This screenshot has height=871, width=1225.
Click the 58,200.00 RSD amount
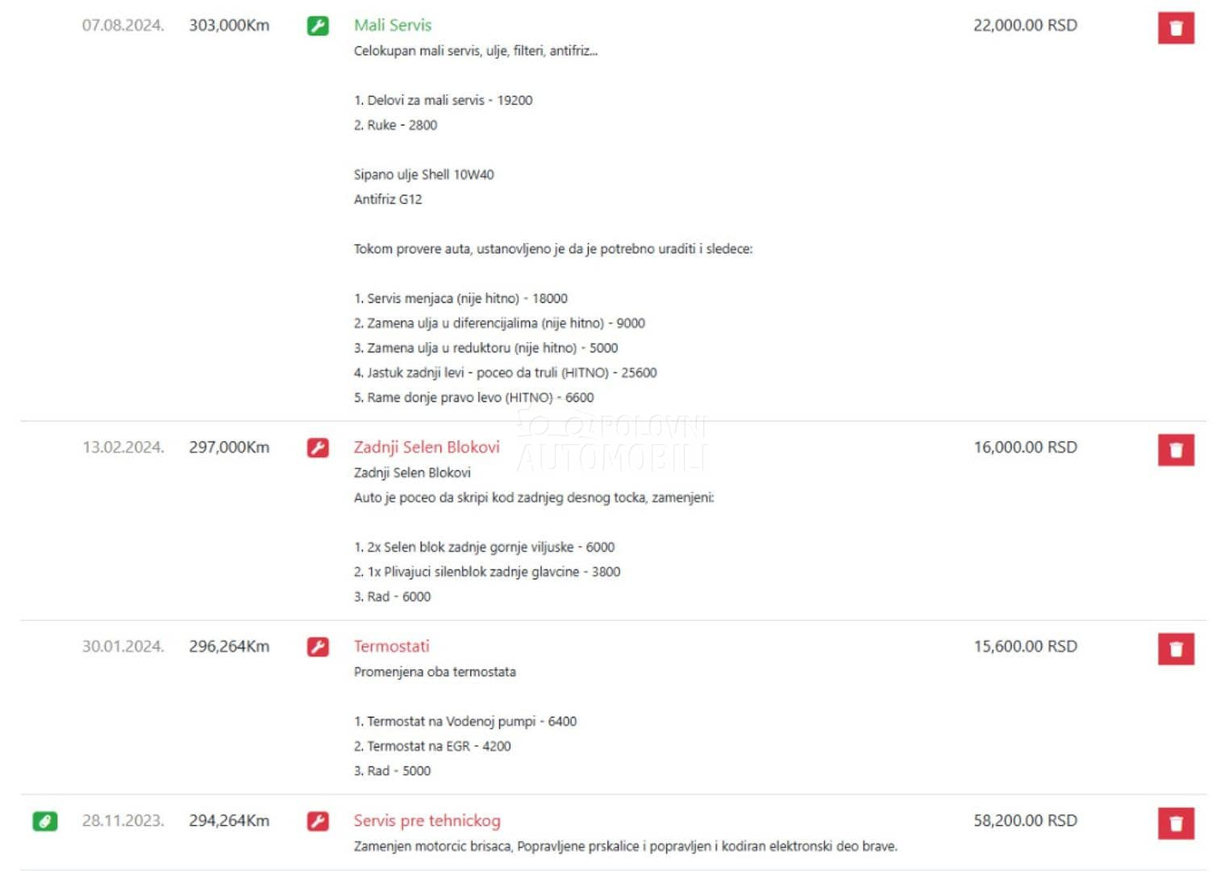point(1025,820)
